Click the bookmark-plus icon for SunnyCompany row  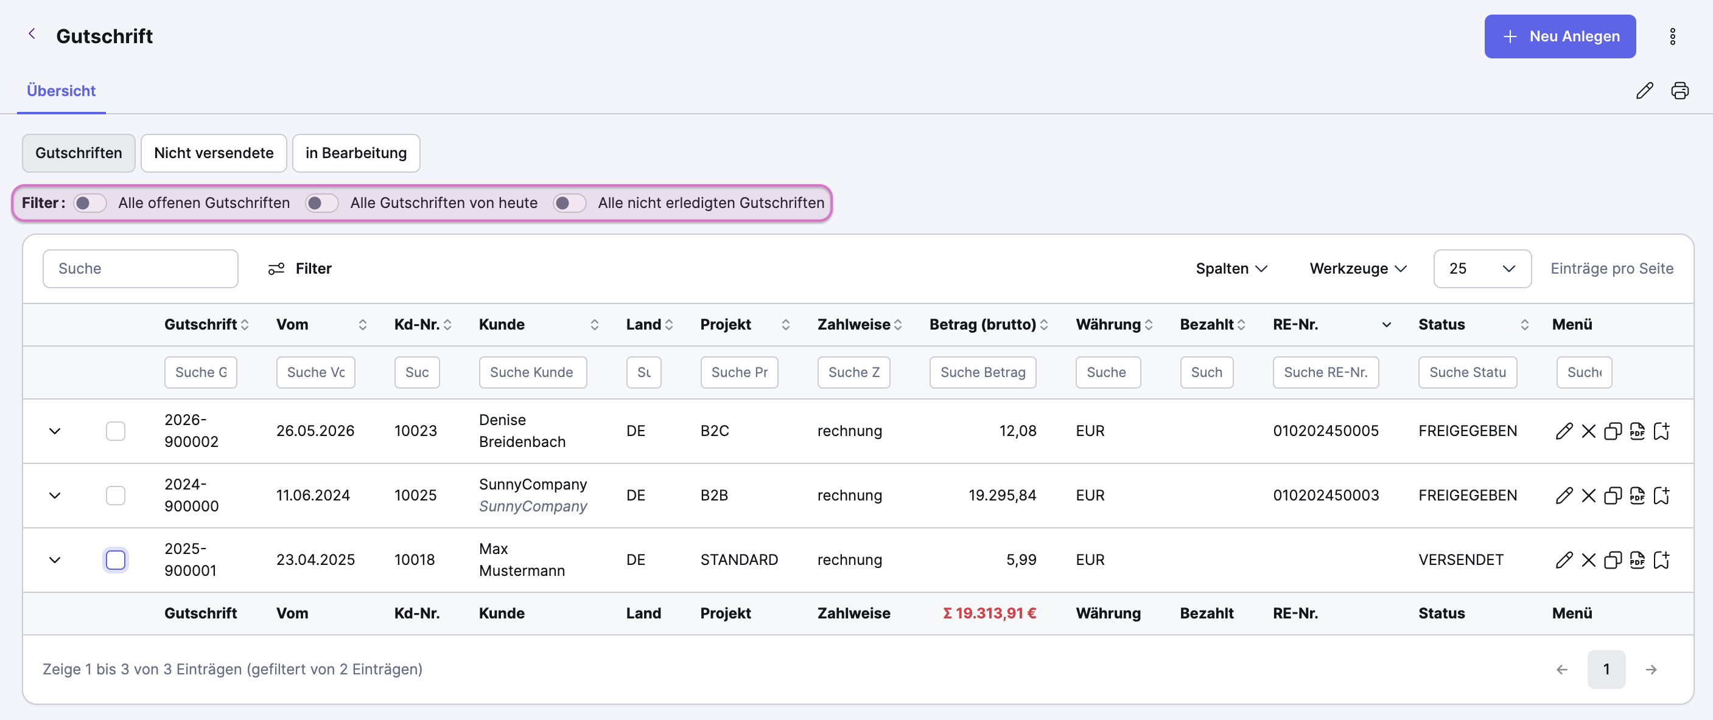tap(1662, 496)
